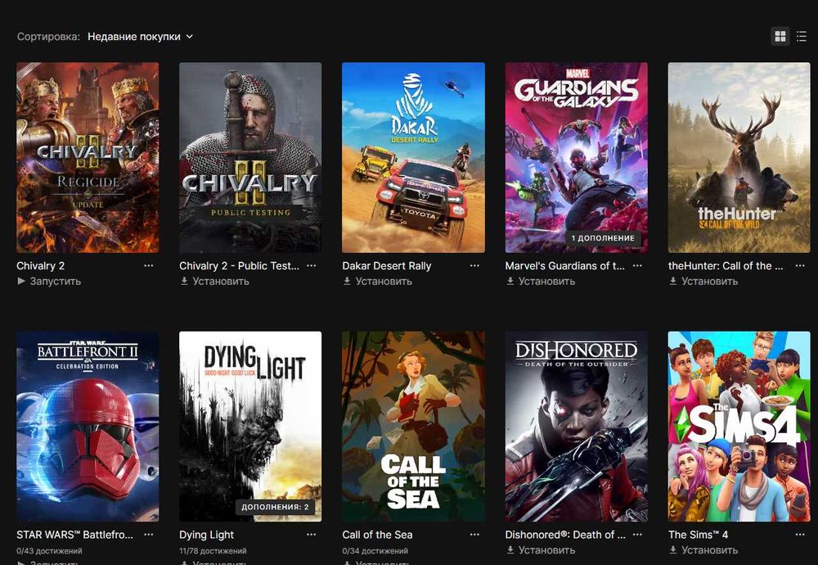Open the three-dot menu for Dying Light
Viewport: 818px width, 565px height.
(x=312, y=535)
